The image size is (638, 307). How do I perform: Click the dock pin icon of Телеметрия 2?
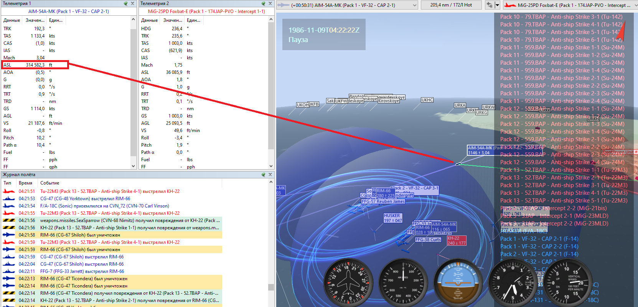tap(264, 3)
